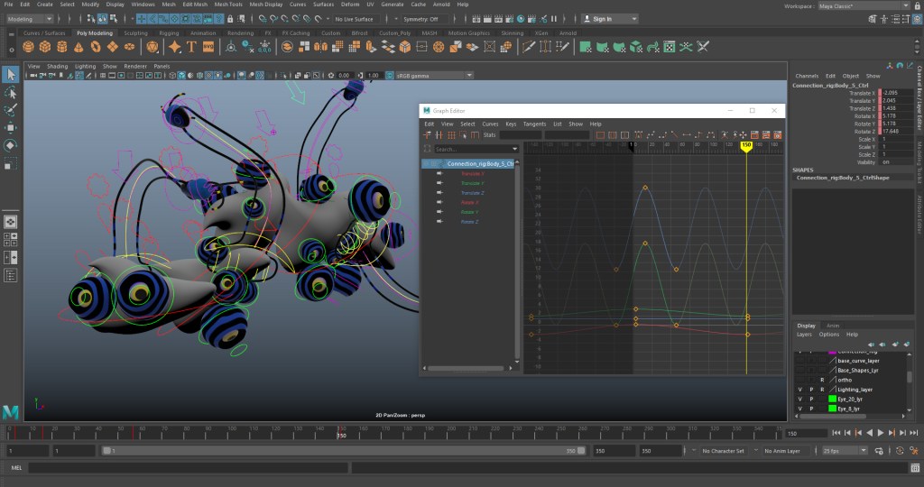Create a polygon sphere from the shelf
Screen dimensions: 924x487
(x=29, y=46)
